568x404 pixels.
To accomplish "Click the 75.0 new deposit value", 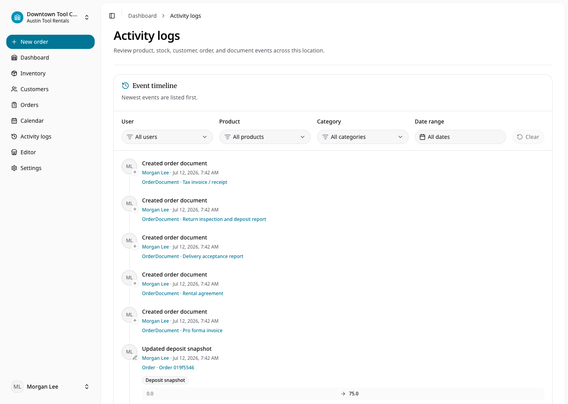I will 354,394.
